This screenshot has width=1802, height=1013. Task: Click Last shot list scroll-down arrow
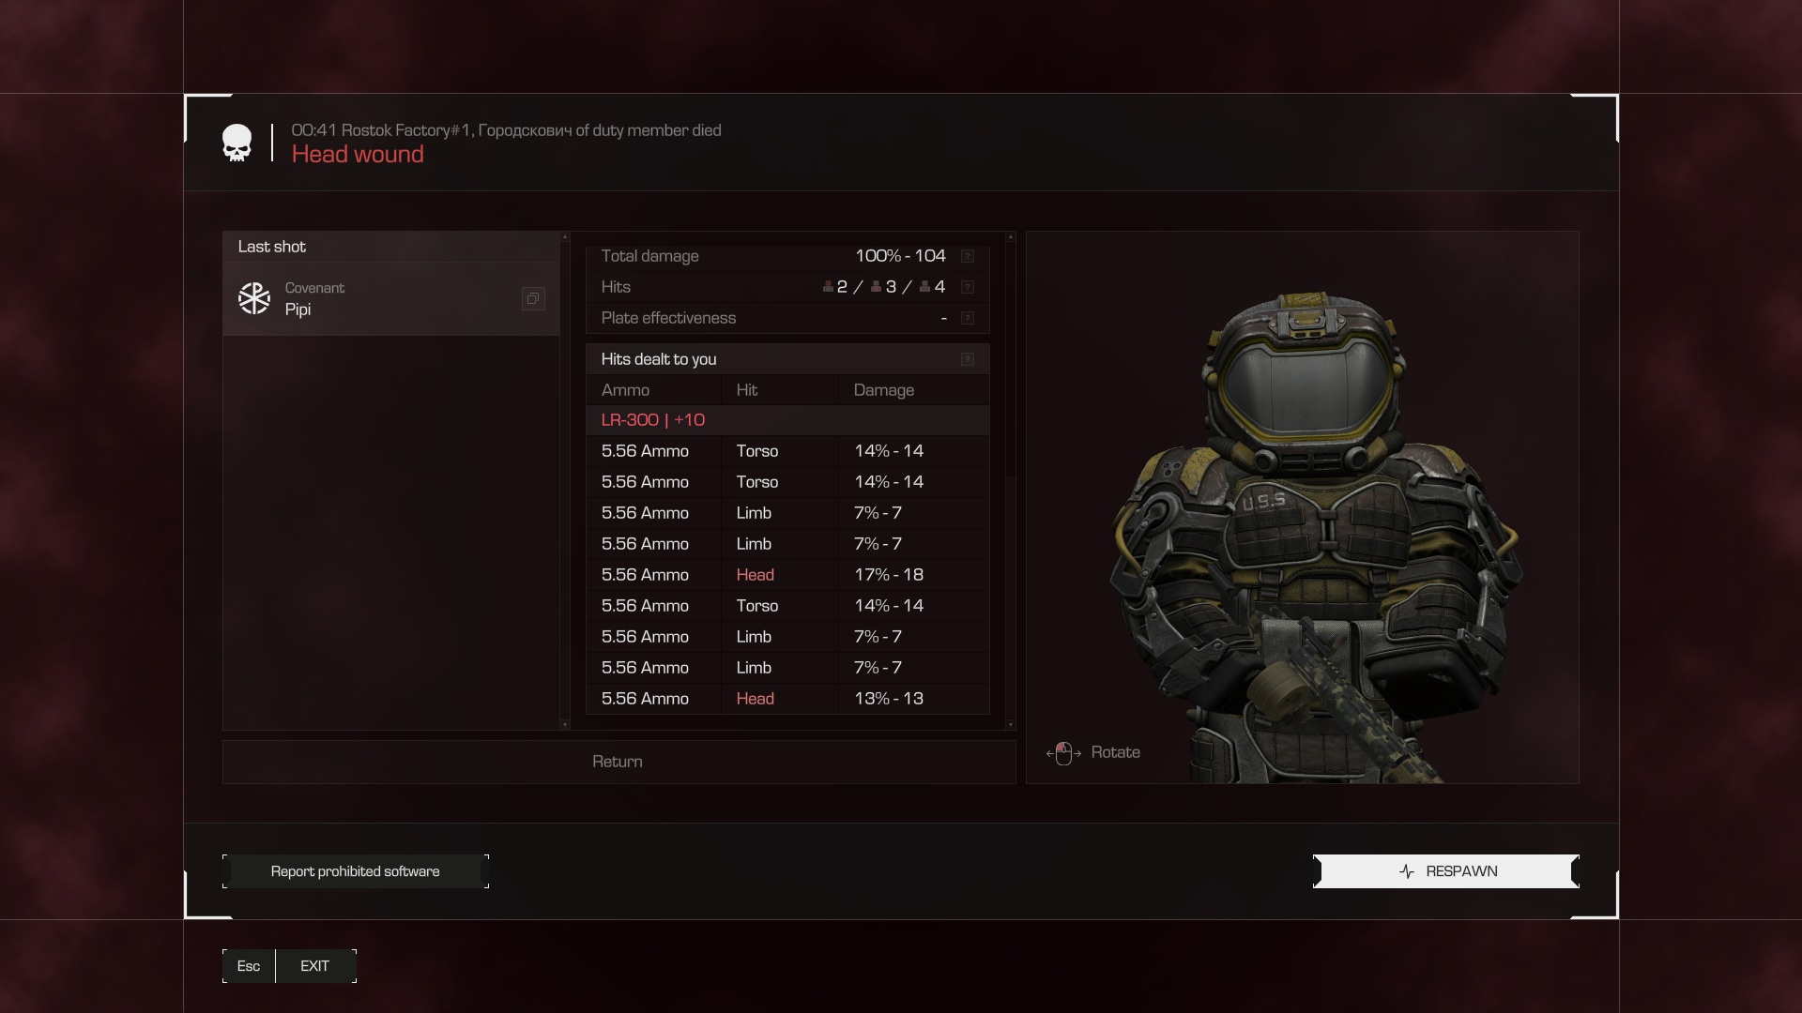[564, 724]
